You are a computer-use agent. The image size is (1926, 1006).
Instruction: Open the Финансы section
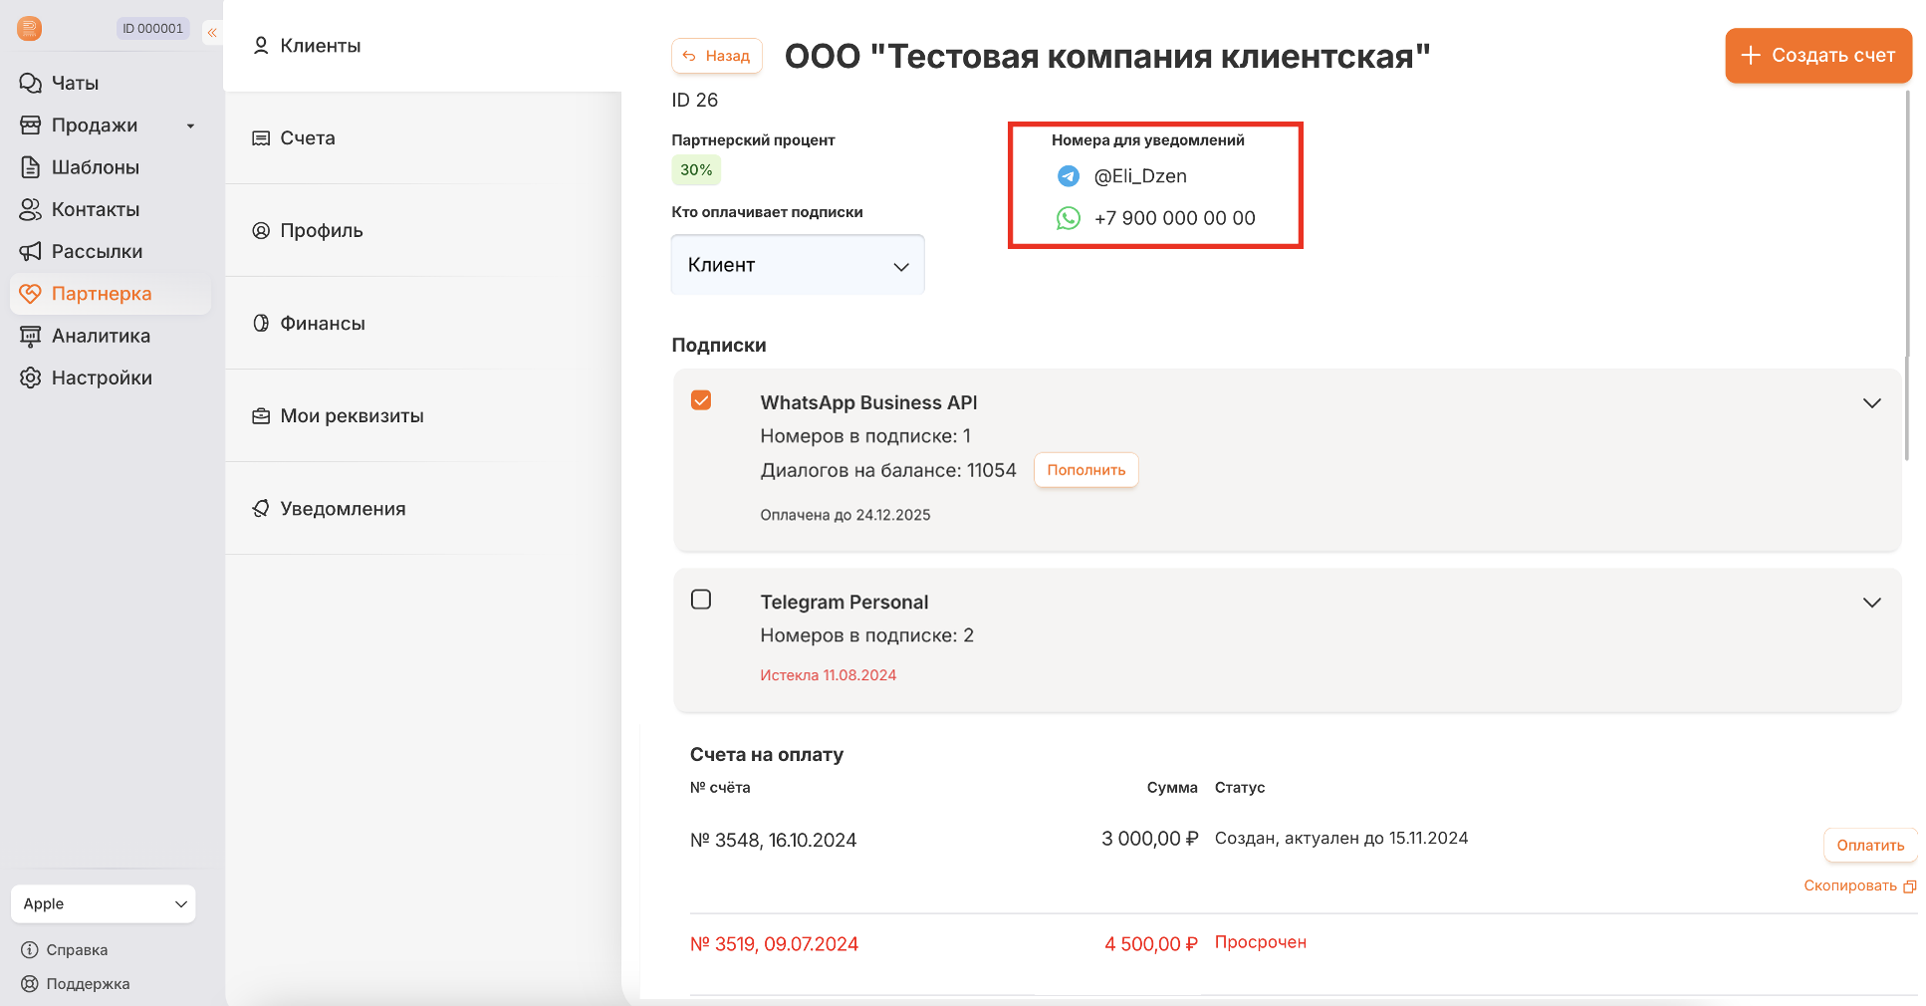[322, 323]
